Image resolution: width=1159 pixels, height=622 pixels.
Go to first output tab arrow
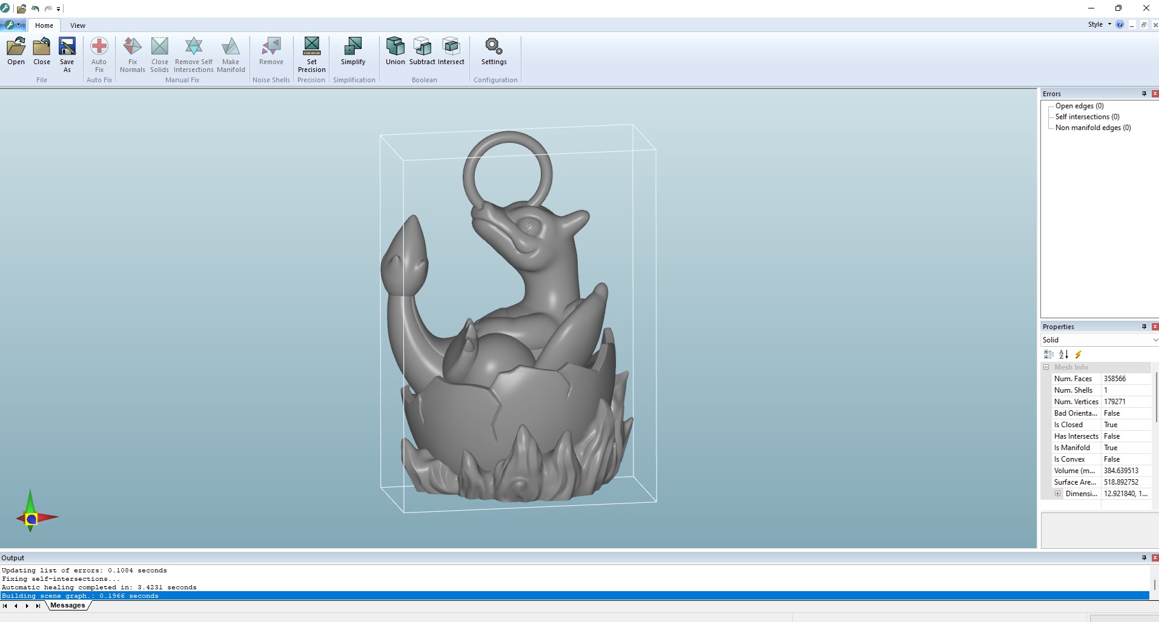5,606
